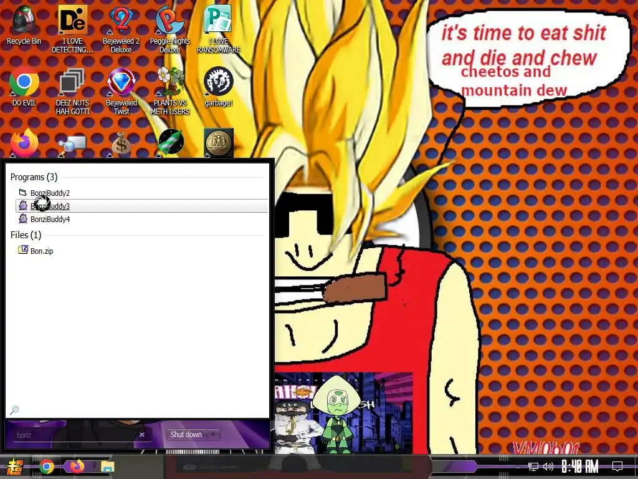Expand the Shut down options arrow
This screenshot has height=479, width=638.
[x=213, y=435]
